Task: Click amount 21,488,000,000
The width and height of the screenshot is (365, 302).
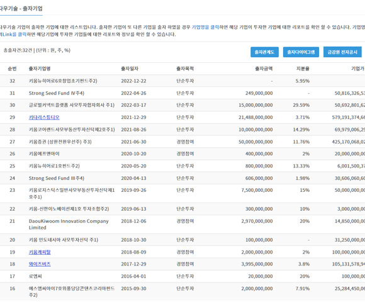Action: coord(255,117)
